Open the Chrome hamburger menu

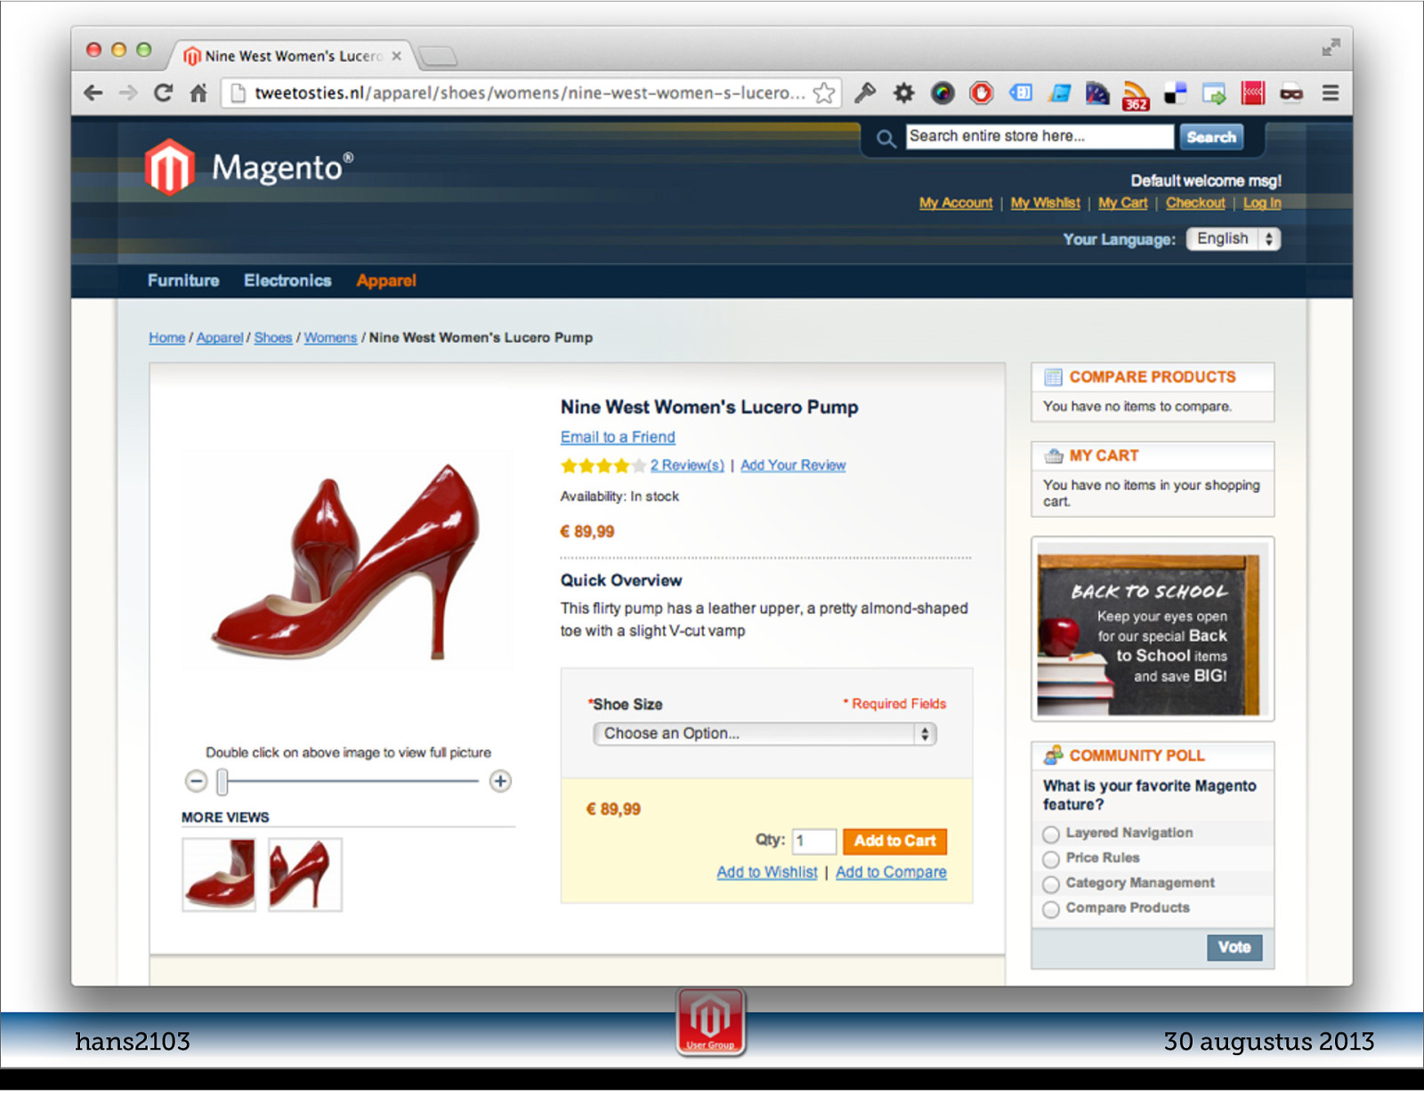coord(1331,93)
